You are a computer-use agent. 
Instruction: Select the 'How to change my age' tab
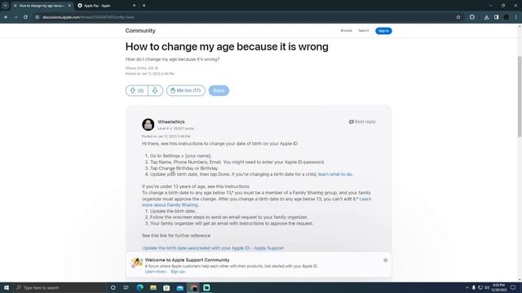(x=42, y=6)
